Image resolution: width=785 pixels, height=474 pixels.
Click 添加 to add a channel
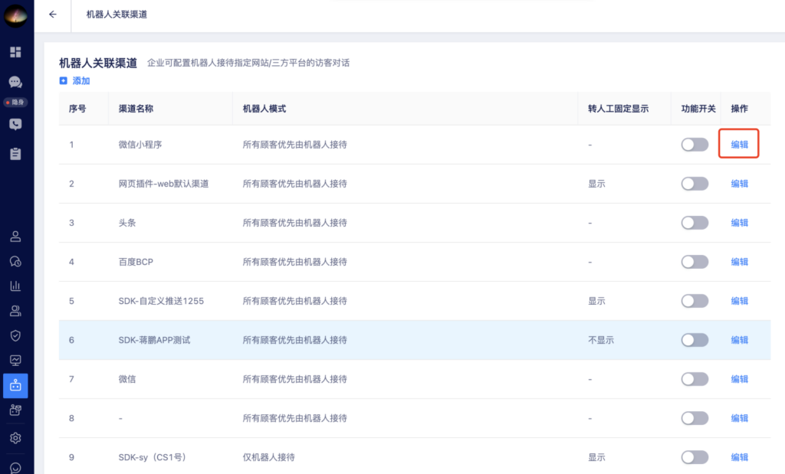point(74,81)
